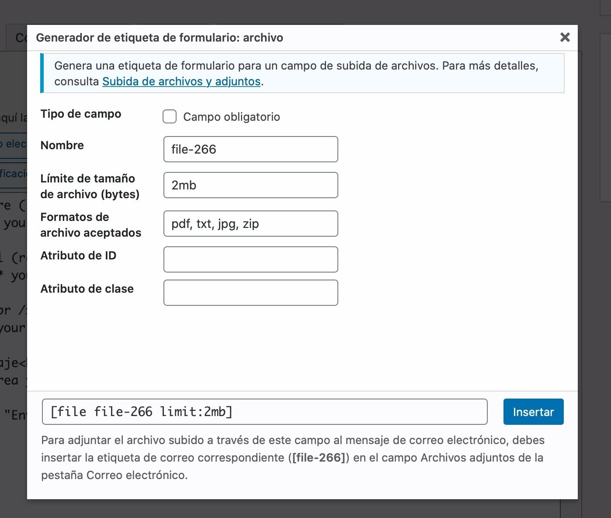Image resolution: width=611 pixels, height=518 pixels.
Task: Focus the Nombre field containing file-266
Action: coord(250,149)
